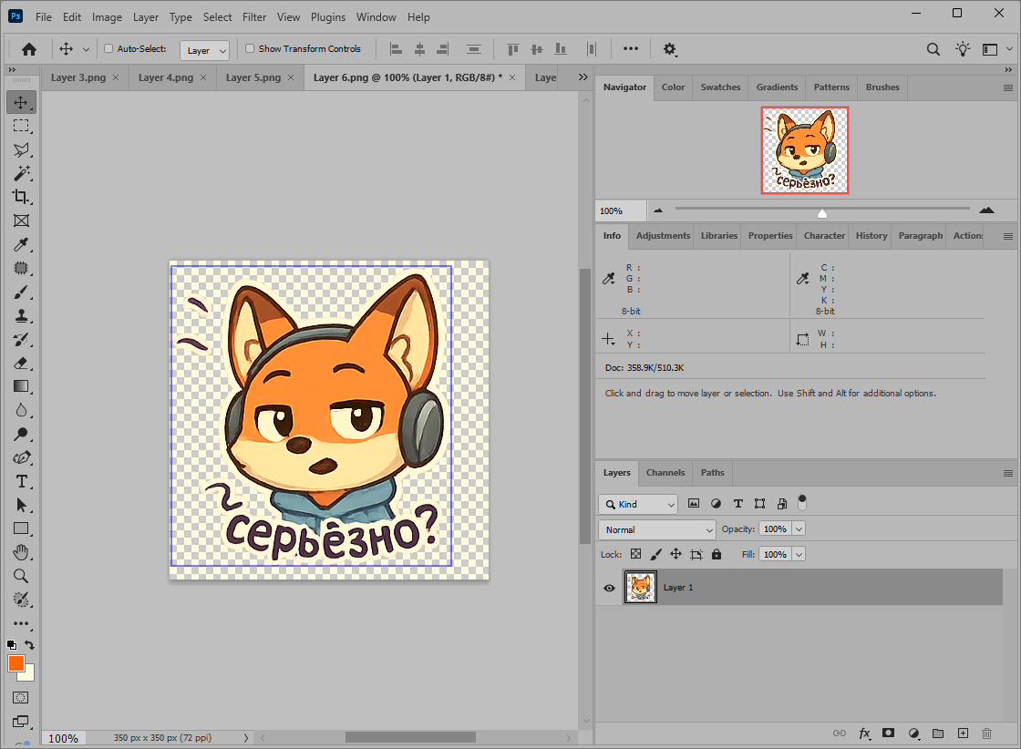The image size is (1021, 749).
Task: Check Show Transform Controls option
Action: tap(250, 49)
